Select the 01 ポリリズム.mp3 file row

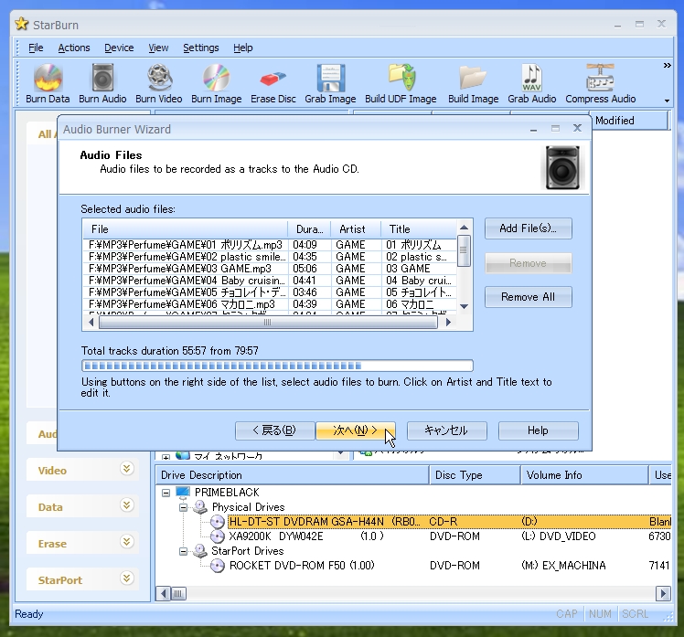pyautogui.click(x=270, y=245)
